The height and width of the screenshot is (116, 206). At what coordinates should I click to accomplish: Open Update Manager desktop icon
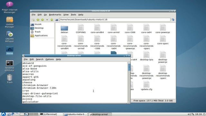10,22
